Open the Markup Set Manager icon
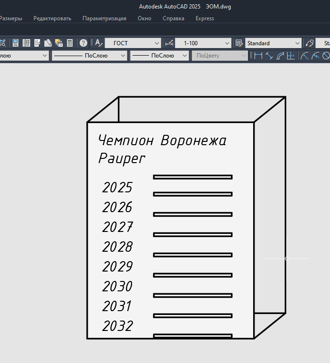The height and width of the screenshot is (363, 330). [59, 43]
